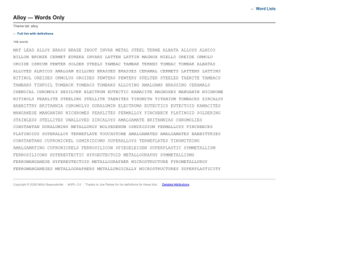
Task: Click the word 'LEAD'
Action: click(x=29, y=50)
